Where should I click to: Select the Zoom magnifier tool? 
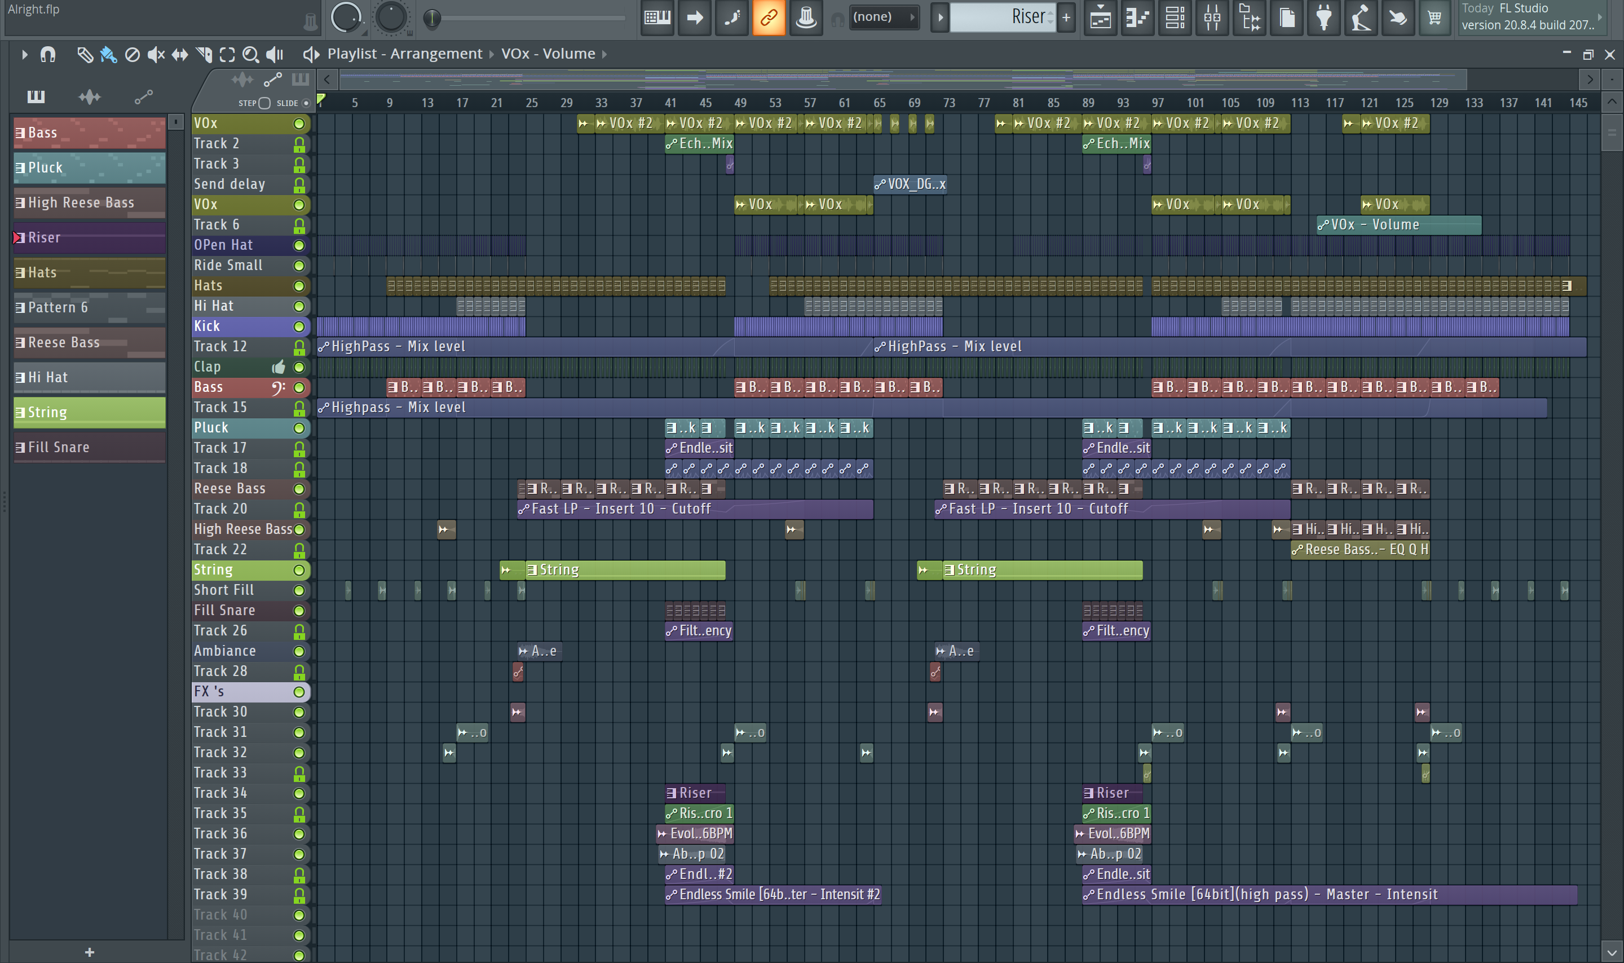(x=250, y=55)
